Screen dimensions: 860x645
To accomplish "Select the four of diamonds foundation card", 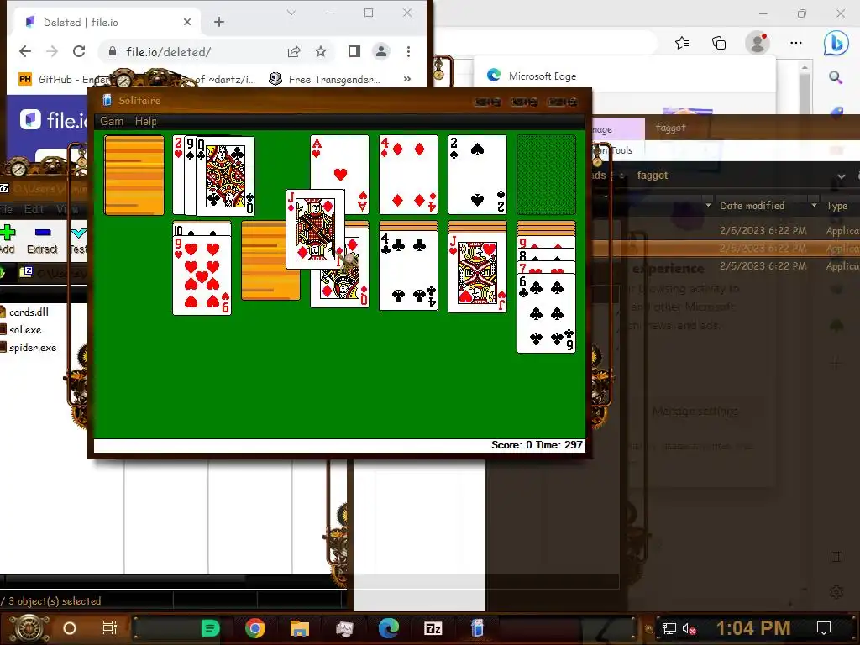I will coord(409,175).
